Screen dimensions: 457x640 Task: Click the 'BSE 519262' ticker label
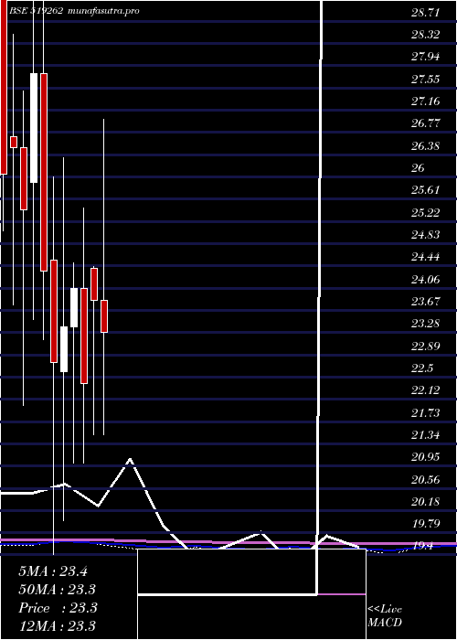tap(36, 11)
